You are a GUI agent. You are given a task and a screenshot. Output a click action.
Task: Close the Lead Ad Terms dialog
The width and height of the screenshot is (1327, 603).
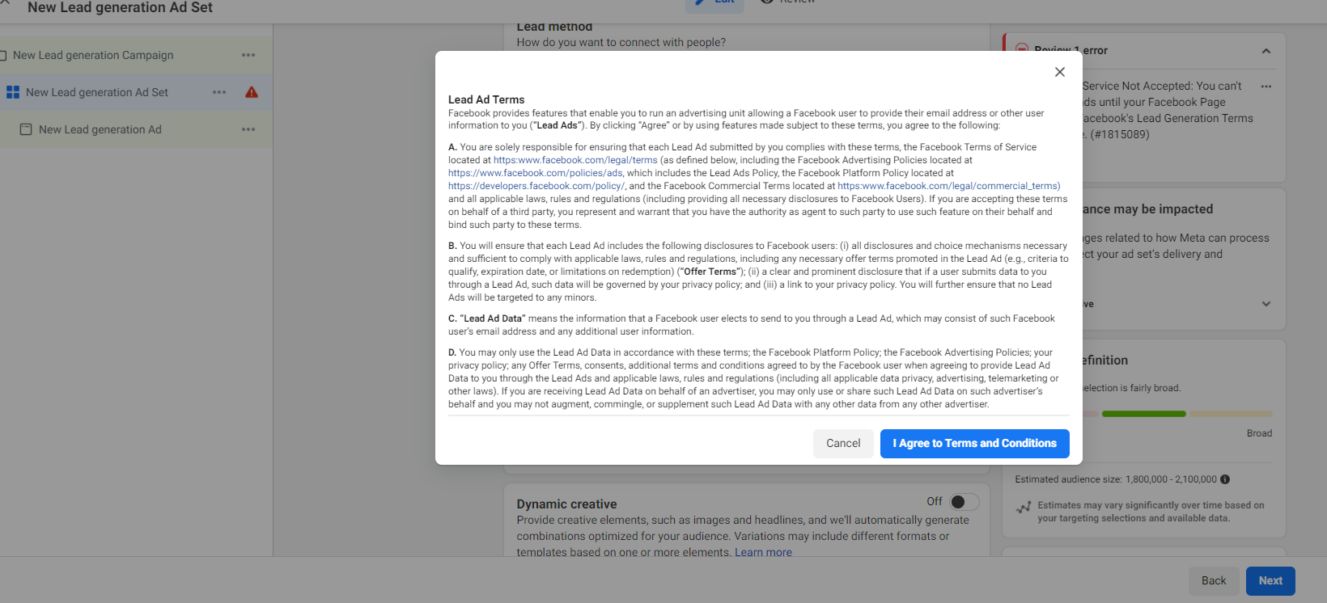[x=1059, y=72]
